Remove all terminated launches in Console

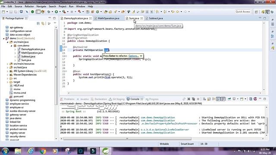[x=193, y=99]
